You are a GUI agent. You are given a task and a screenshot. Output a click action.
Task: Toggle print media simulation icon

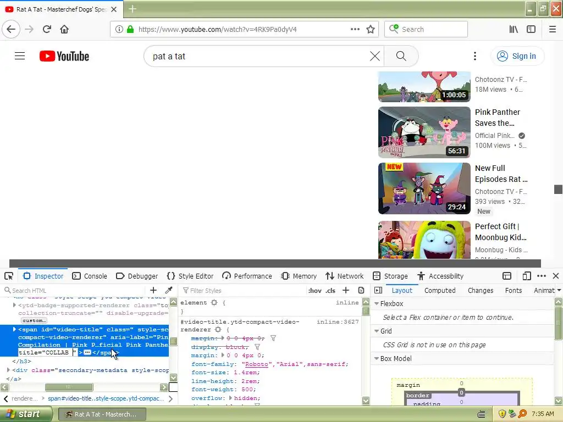[x=361, y=290]
